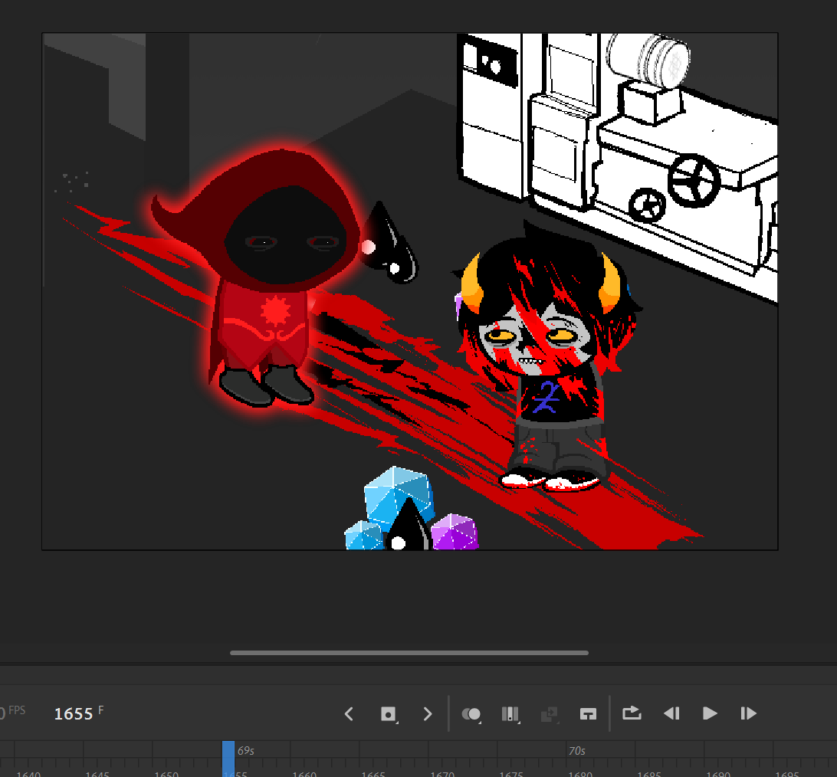Play the animation

(710, 713)
